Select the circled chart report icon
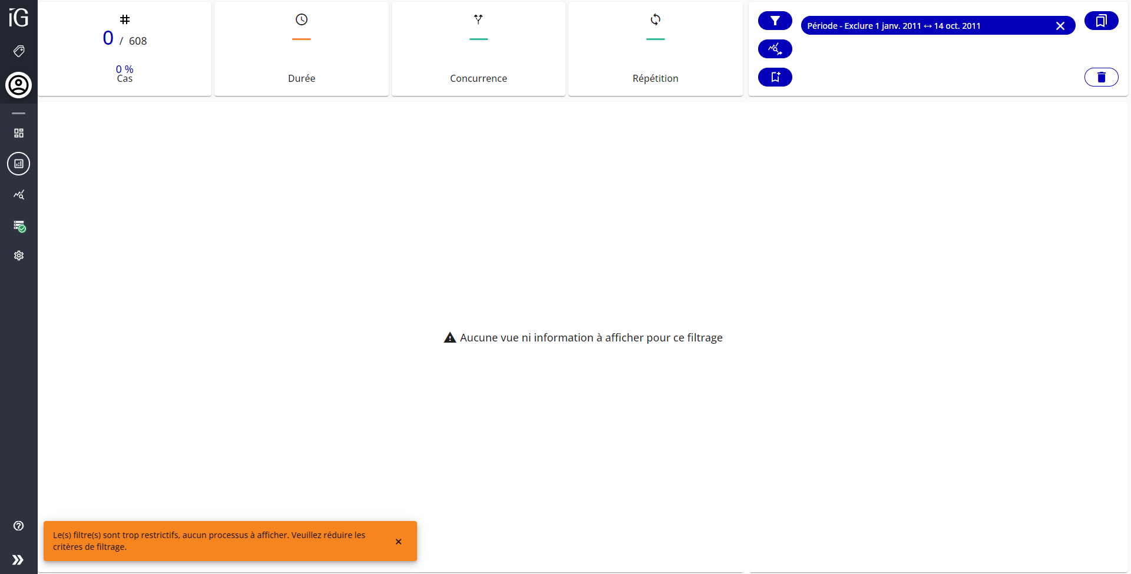This screenshot has width=1131, height=574. [19, 164]
